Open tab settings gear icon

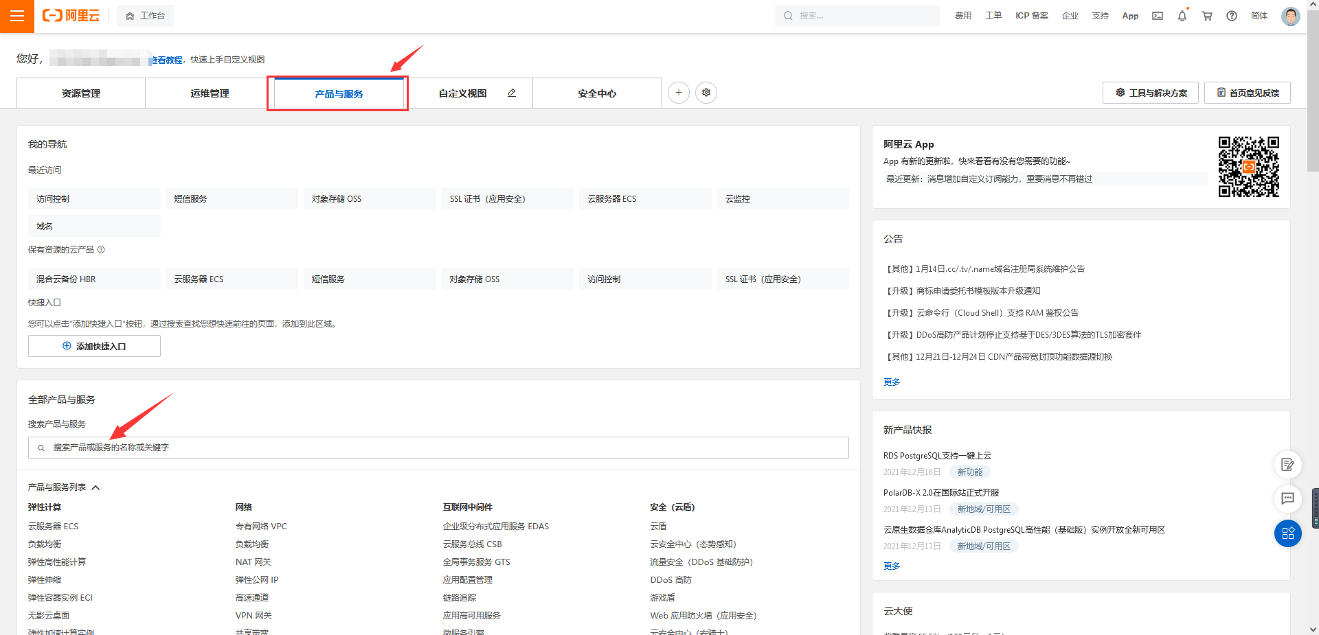point(706,93)
